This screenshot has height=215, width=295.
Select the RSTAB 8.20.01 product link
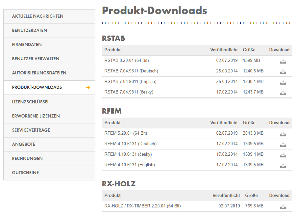click(127, 61)
